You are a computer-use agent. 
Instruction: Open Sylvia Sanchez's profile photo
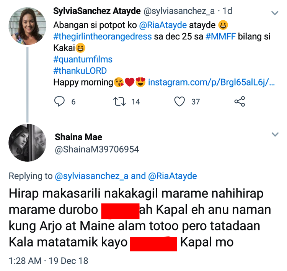[27, 26]
